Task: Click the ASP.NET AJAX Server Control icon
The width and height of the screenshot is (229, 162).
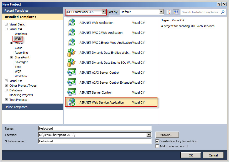Action: [72, 72]
